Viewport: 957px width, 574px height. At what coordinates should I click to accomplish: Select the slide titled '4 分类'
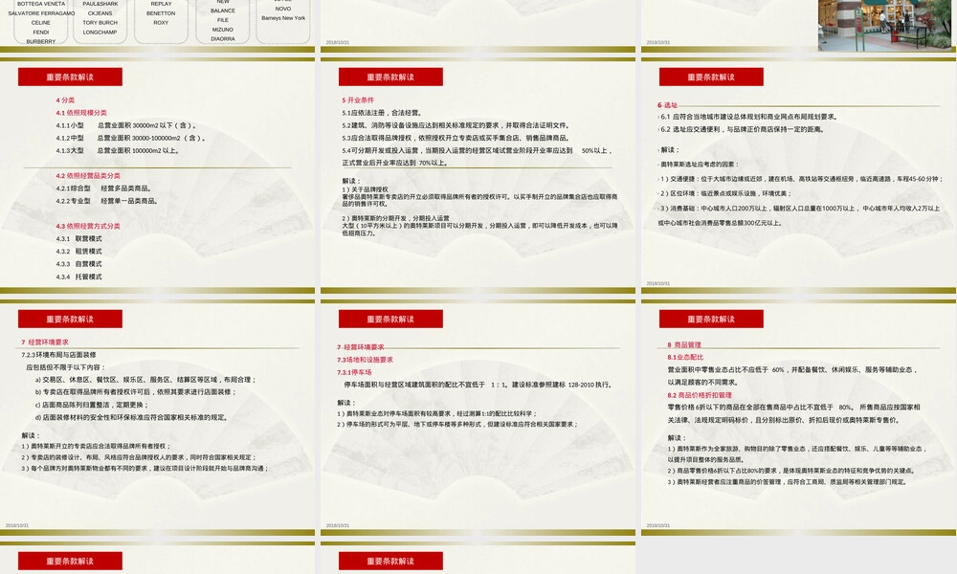click(158, 176)
